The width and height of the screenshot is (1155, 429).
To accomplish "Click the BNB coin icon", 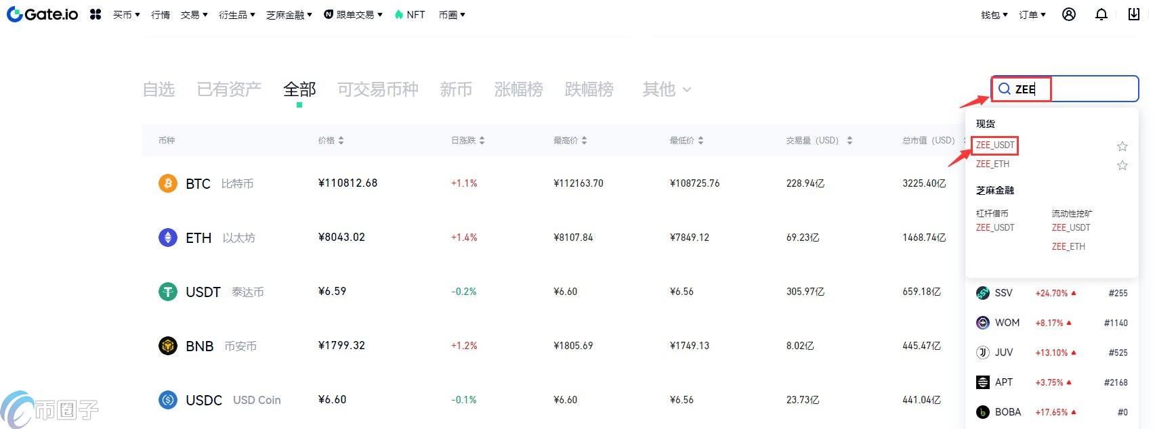I will pyautogui.click(x=167, y=346).
